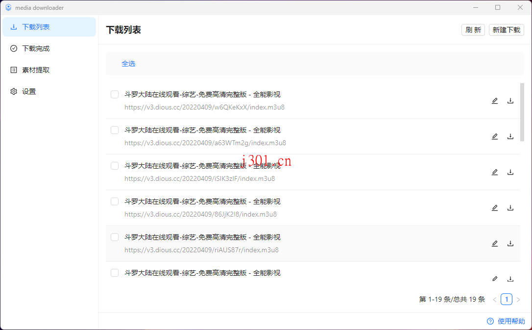The height and width of the screenshot is (330, 532).
Task: Click the download icon on the last row
Action: (x=510, y=279)
